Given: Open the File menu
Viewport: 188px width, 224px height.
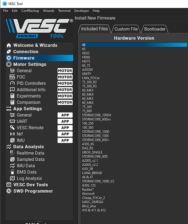Looking at the screenshot, I should tap(5, 11).
